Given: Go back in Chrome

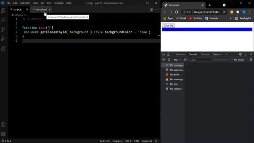Looking at the screenshot, I should pos(165,12).
